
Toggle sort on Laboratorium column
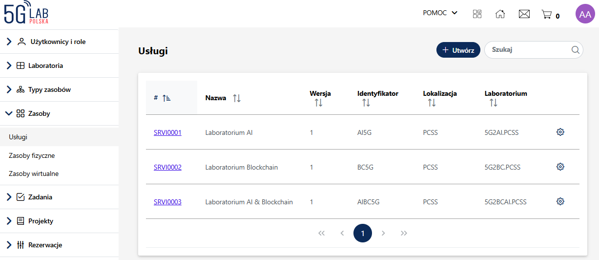[494, 103]
